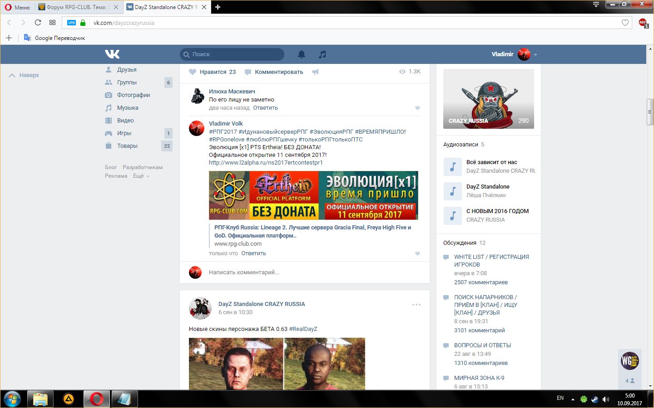
Task: Open the l2alpha.ru link in the comment
Action: (266, 163)
